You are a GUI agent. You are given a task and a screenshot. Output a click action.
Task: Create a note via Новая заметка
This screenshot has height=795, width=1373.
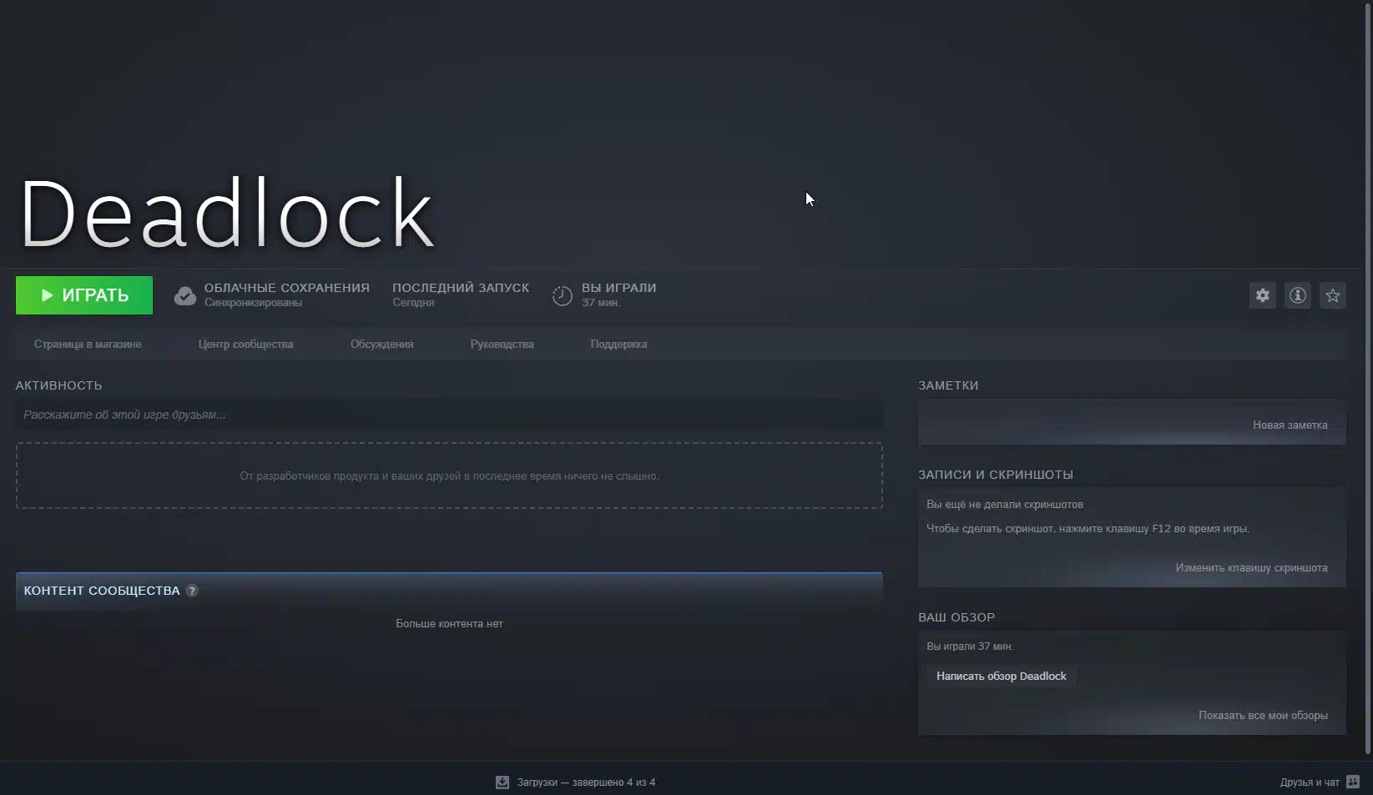tap(1290, 425)
